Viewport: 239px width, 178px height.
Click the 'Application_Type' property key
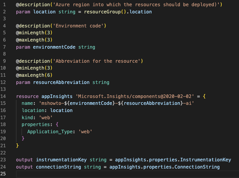[x=50, y=132]
